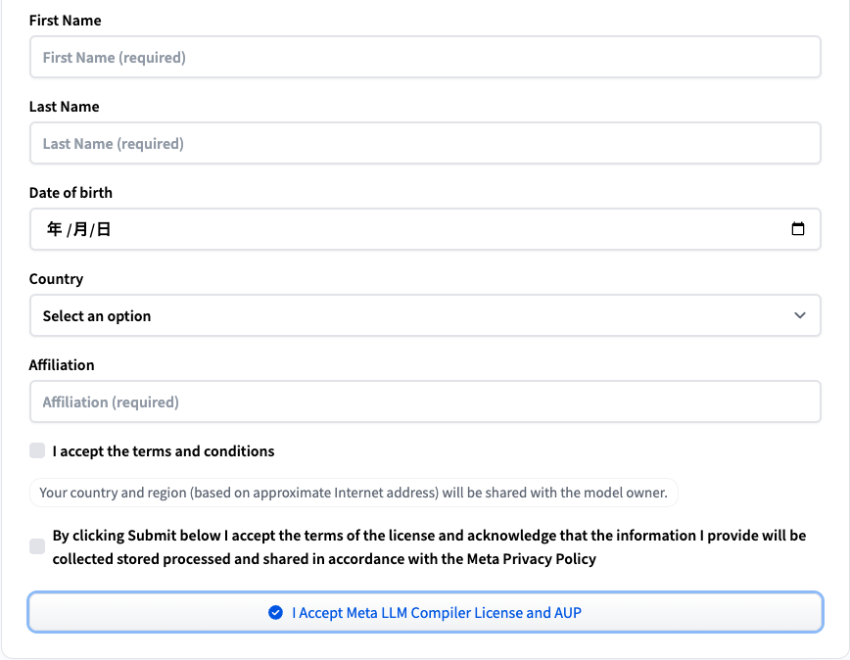This screenshot has width=850, height=660.
Task: Click the country sharing notice message
Action: (353, 493)
